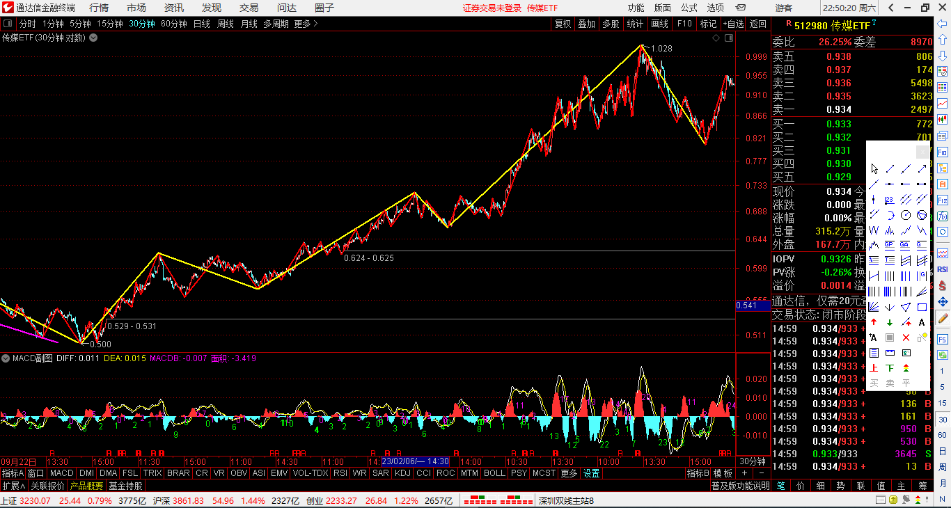
Task: Click the red 上 marker tool
Action: [874, 368]
